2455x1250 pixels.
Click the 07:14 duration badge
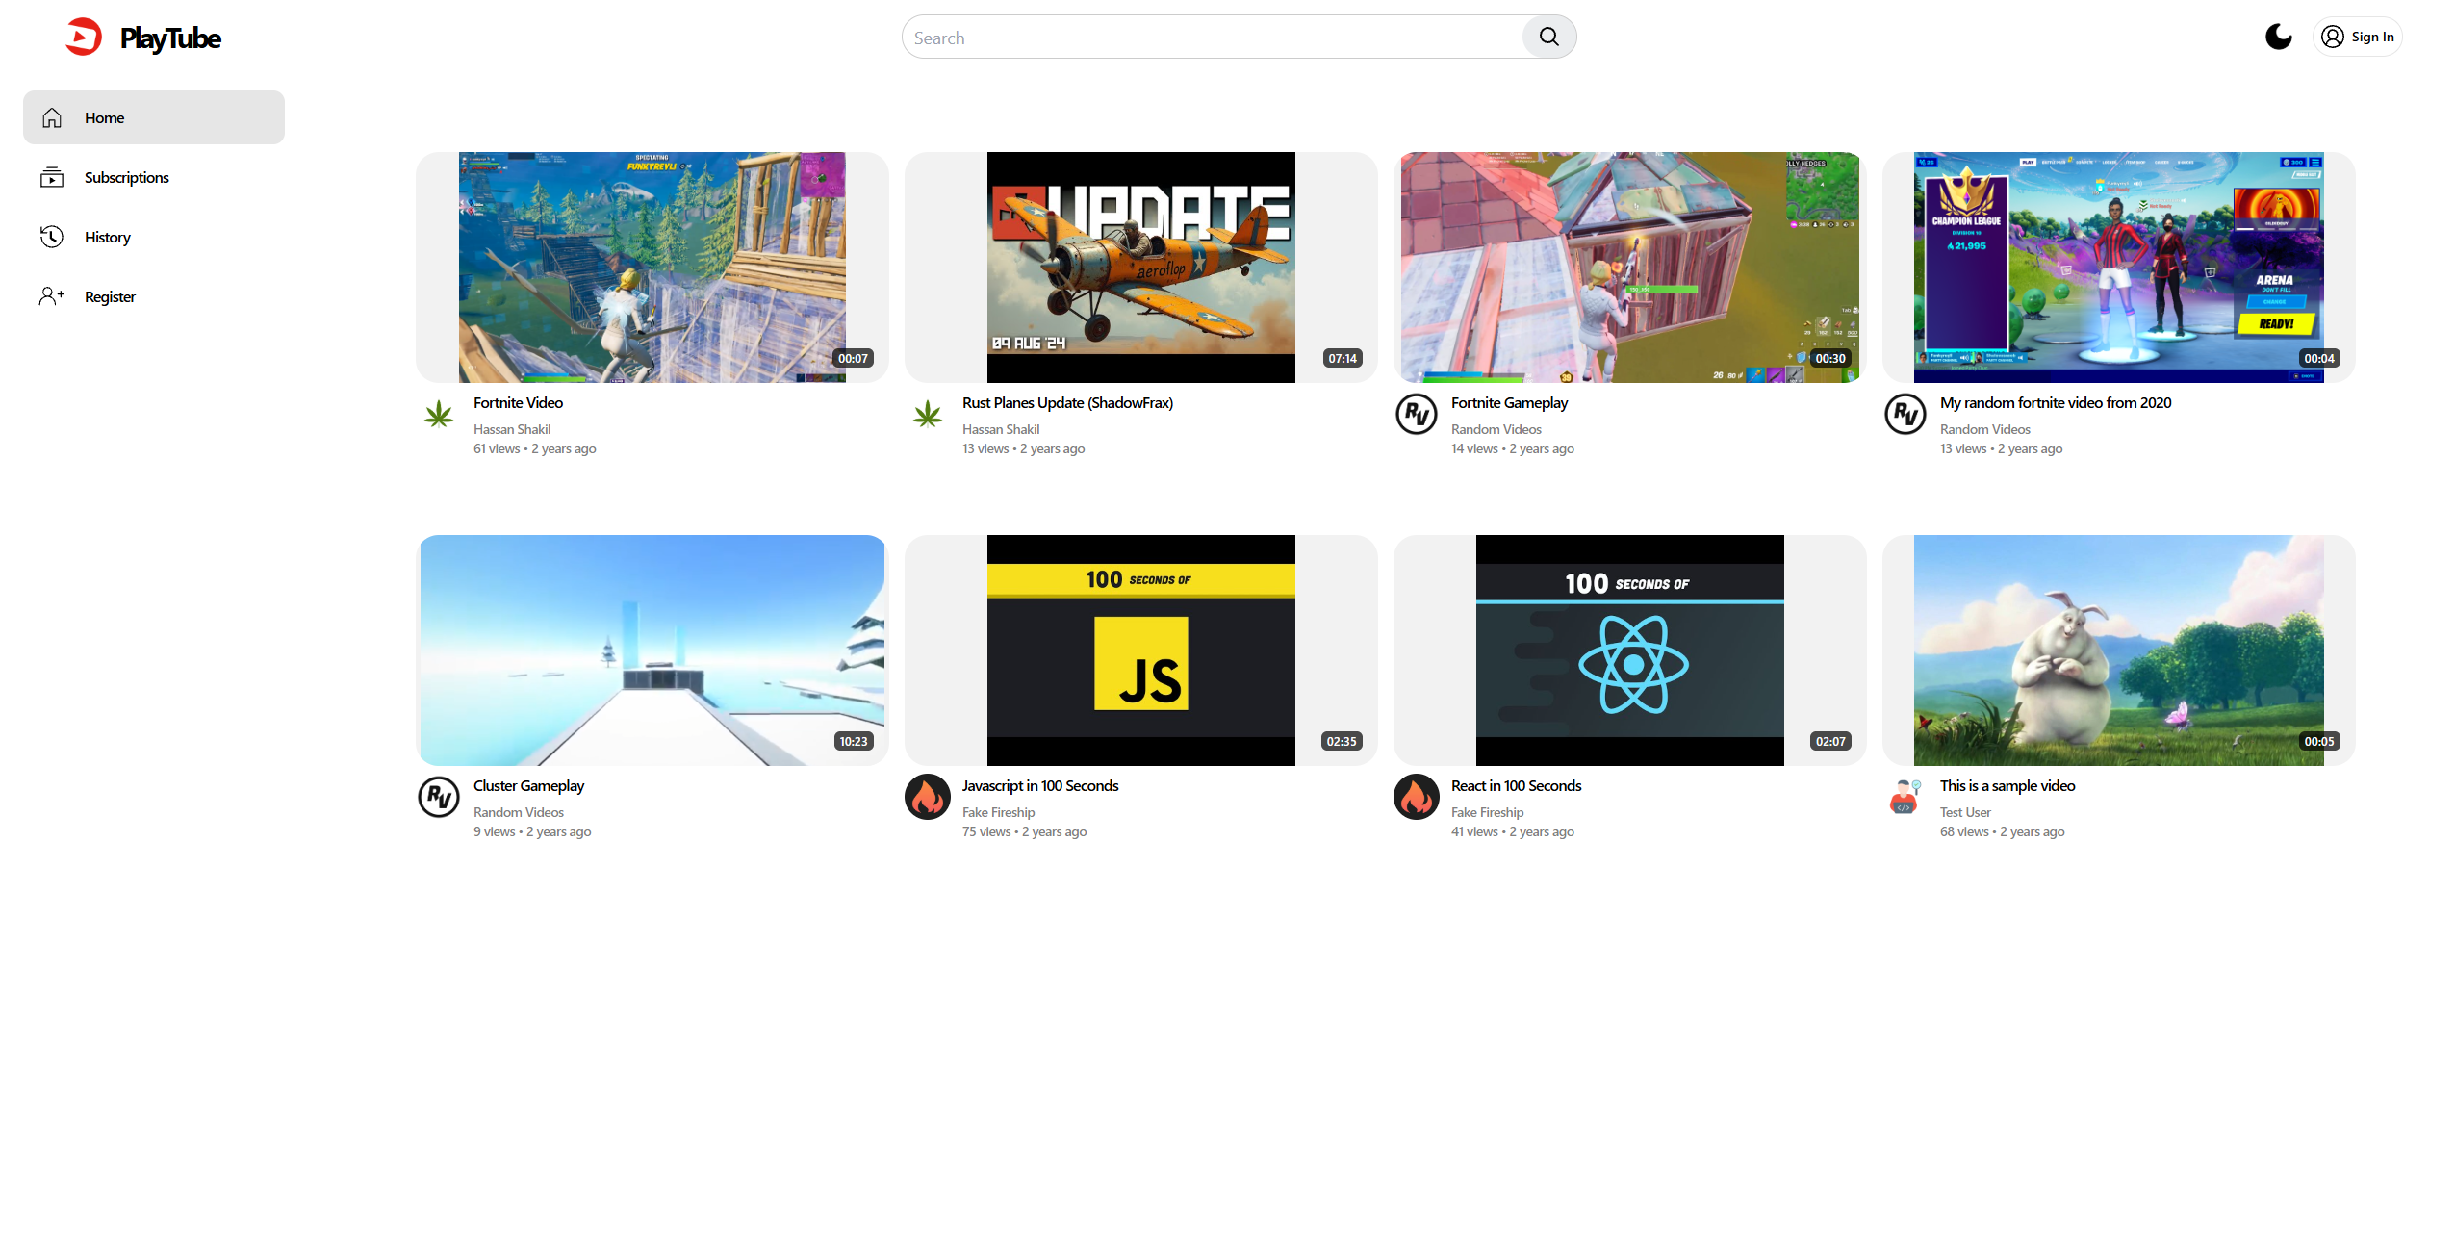(1343, 358)
